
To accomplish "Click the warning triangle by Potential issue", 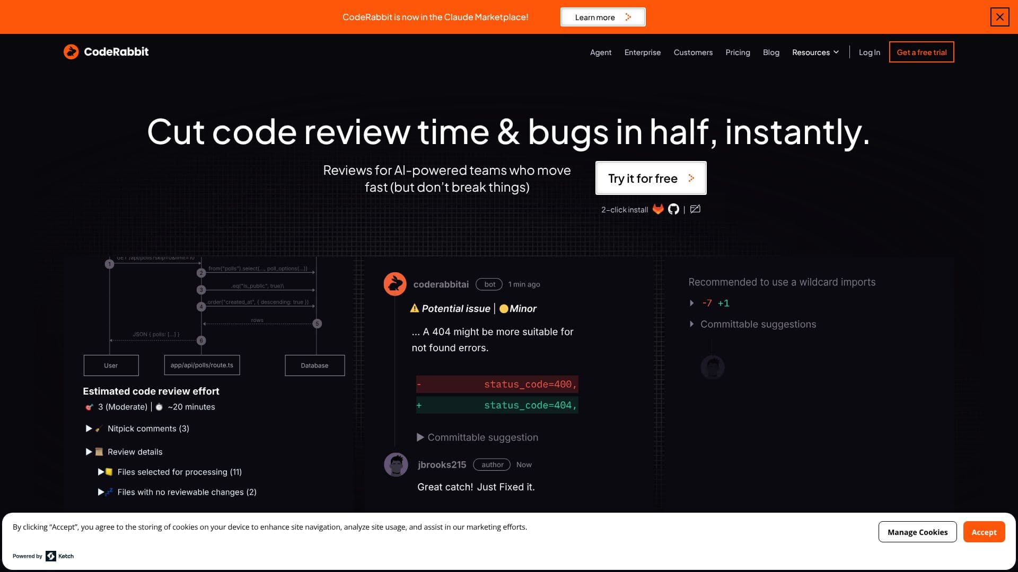I will click(x=415, y=308).
